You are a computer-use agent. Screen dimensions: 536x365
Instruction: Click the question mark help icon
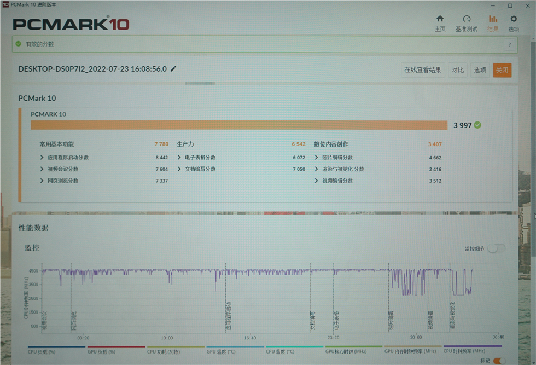click(510, 44)
